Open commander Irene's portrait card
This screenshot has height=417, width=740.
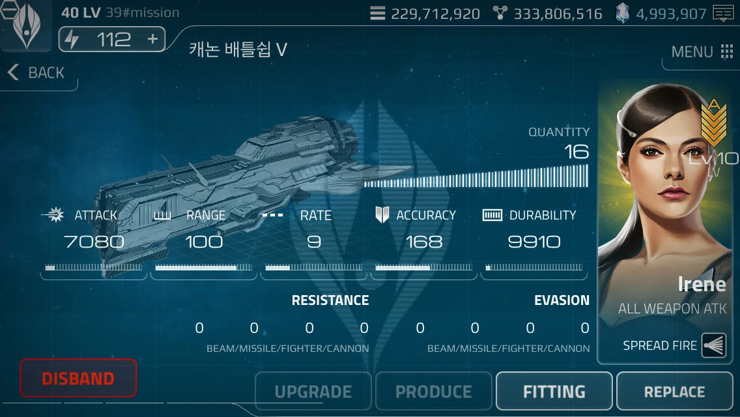click(x=666, y=223)
